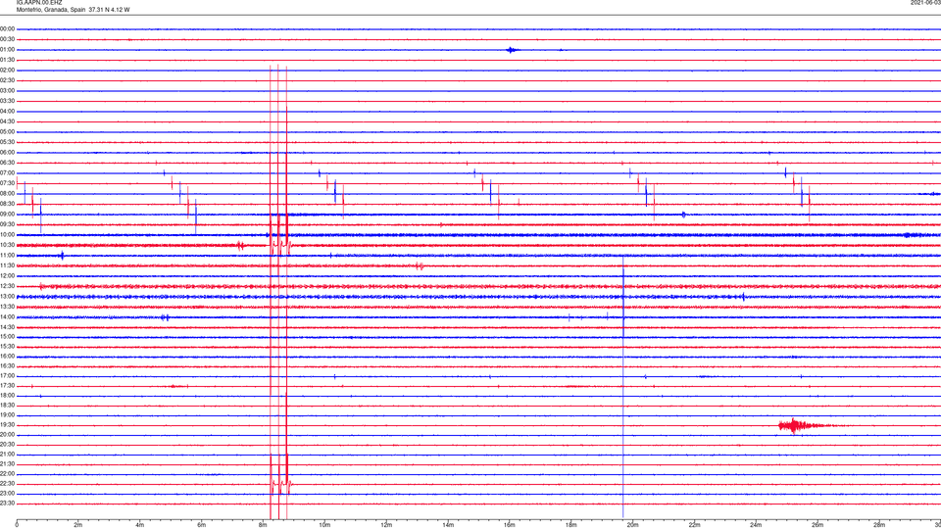This screenshot has height=529, width=941.
Task: Select the 16m axis tick label
Action: [x=509, y=525]
